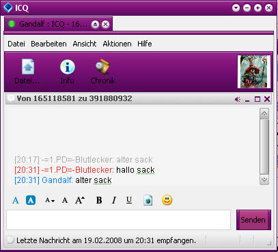Insert image via the picture icon
The width and height of the screenshot is (278, 252).
coord(148,201)
